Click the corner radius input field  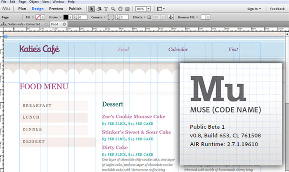(124, 17)
